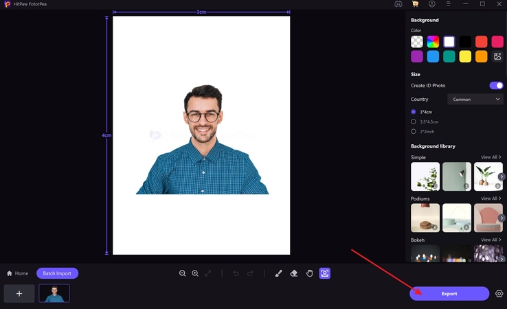
Task: Select the teal green background color
Action: (x=449, y=56)
